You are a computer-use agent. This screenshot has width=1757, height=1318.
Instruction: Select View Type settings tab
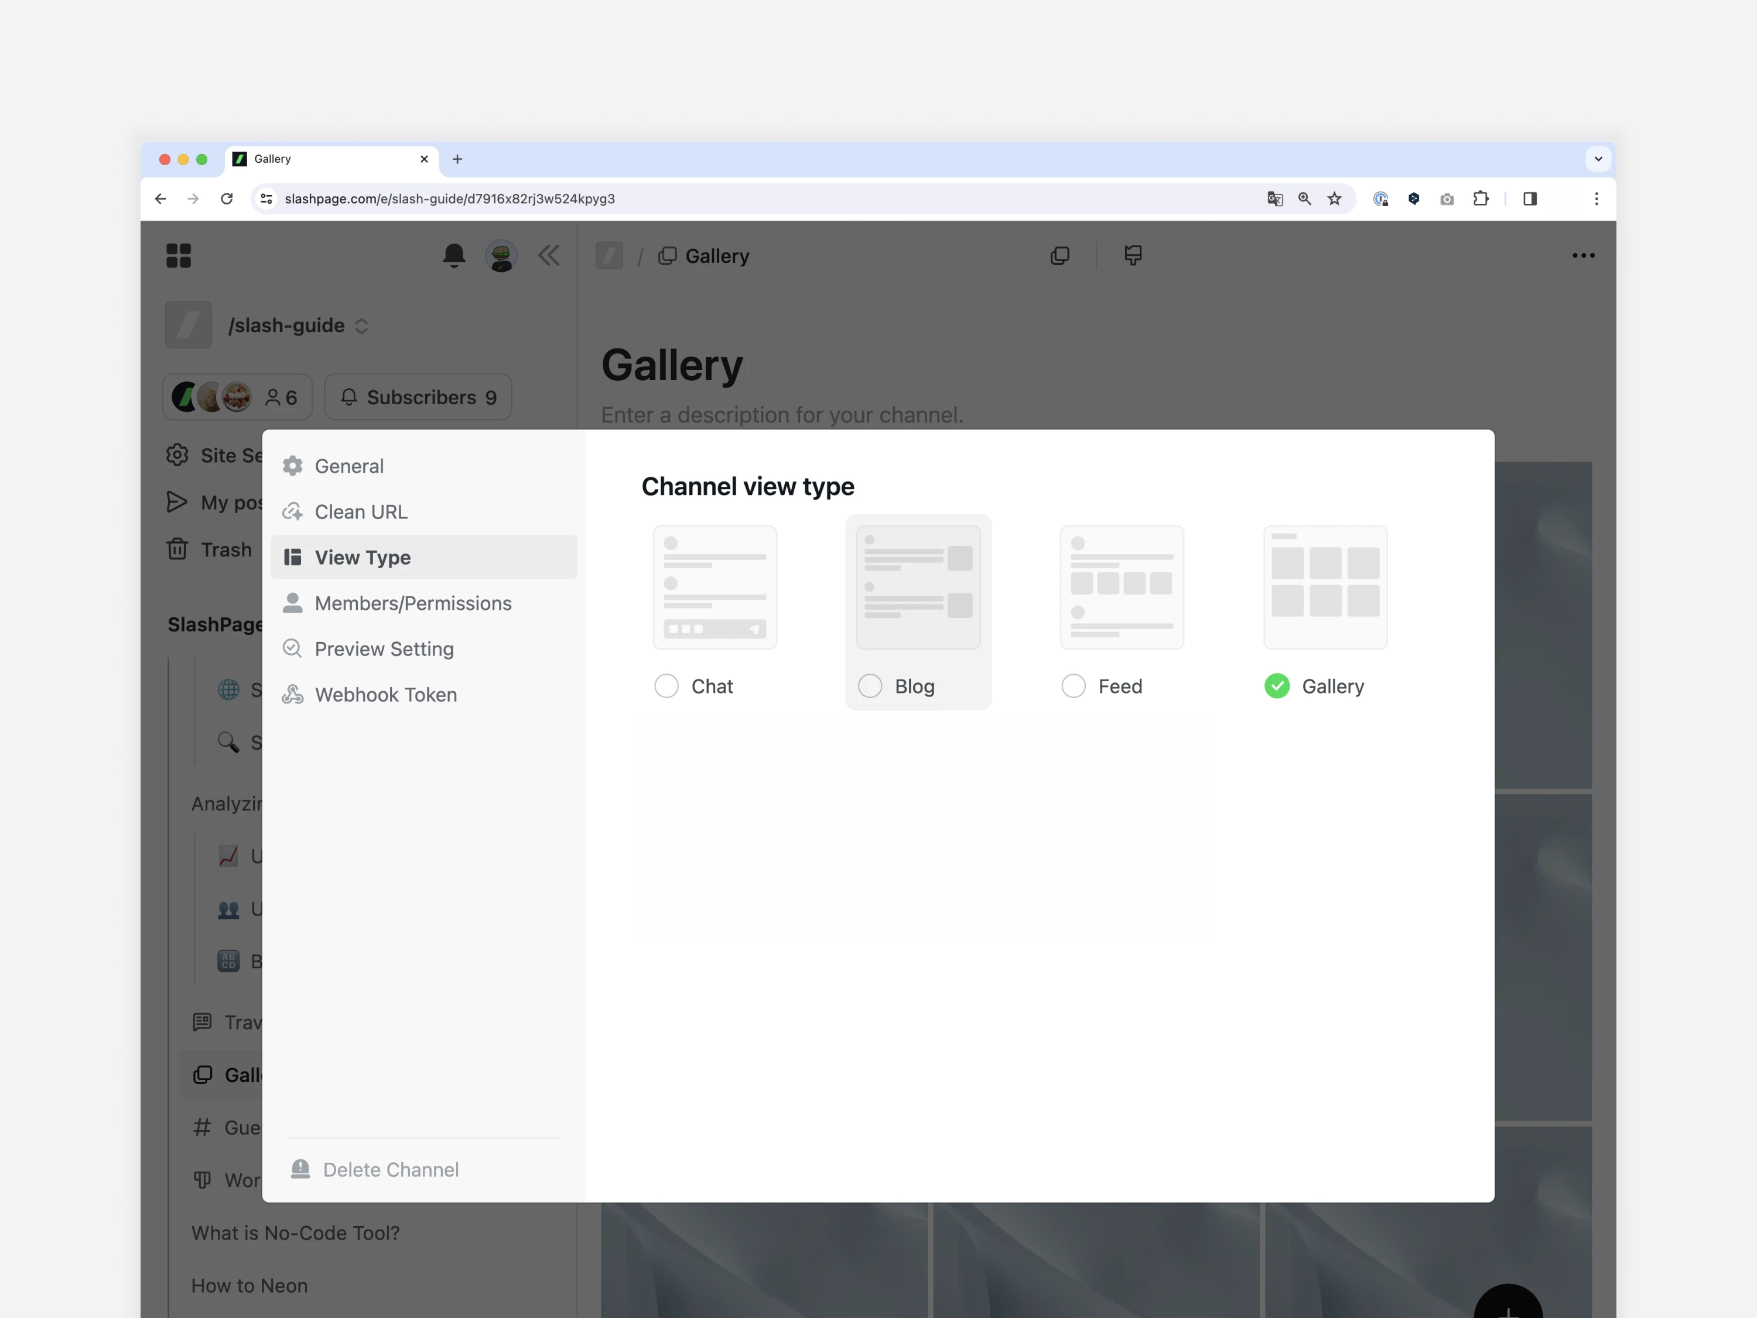coord(423,557)
